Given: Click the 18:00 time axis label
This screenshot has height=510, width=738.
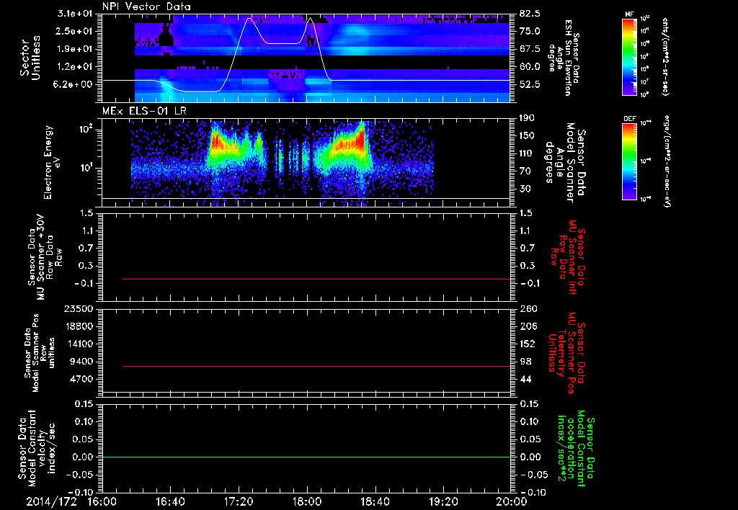Looking at the screenshot, I should click(307, 501).
